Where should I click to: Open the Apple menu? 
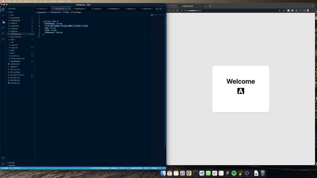(3, 1)
